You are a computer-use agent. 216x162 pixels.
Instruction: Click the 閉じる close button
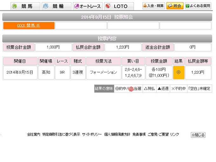click(x=198, y=135)
